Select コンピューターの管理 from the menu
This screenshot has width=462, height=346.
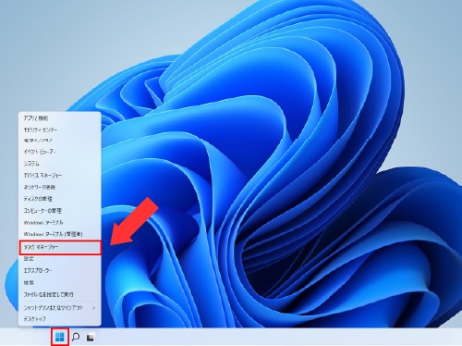60,211
